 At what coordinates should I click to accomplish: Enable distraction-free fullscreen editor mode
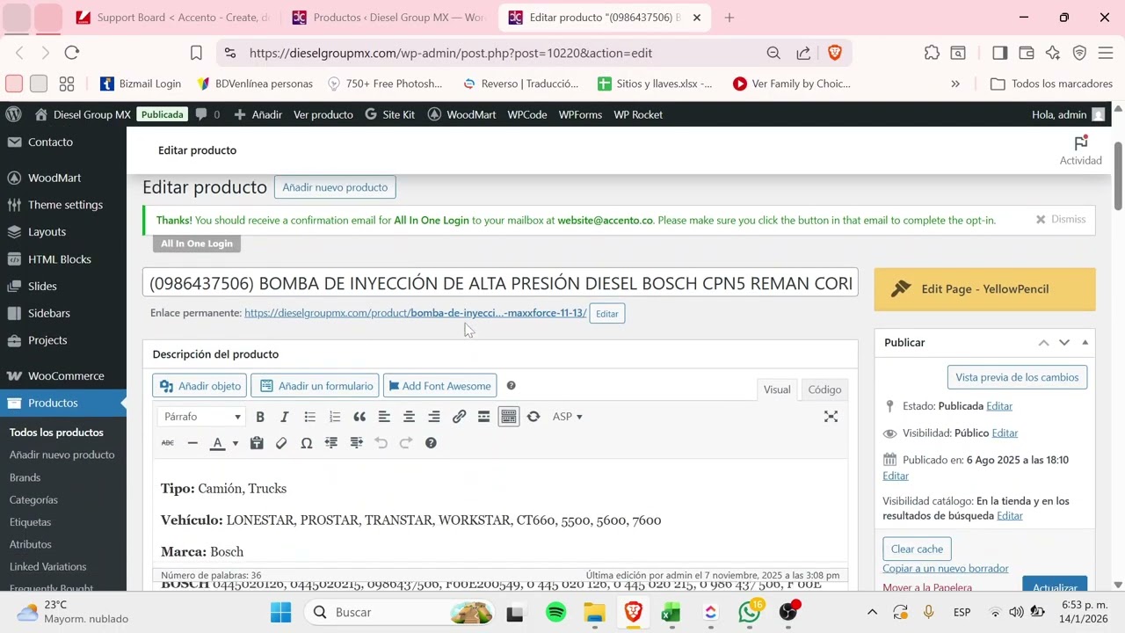pyautogui.click(x=831, y=417)
